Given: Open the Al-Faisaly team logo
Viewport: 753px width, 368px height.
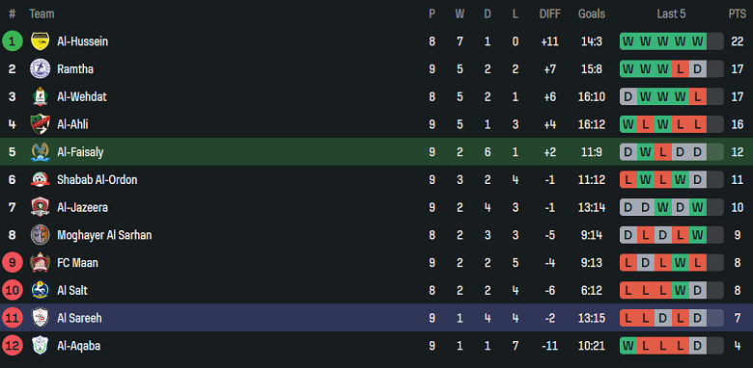Looking at the screenshot, I should point(40,152).
